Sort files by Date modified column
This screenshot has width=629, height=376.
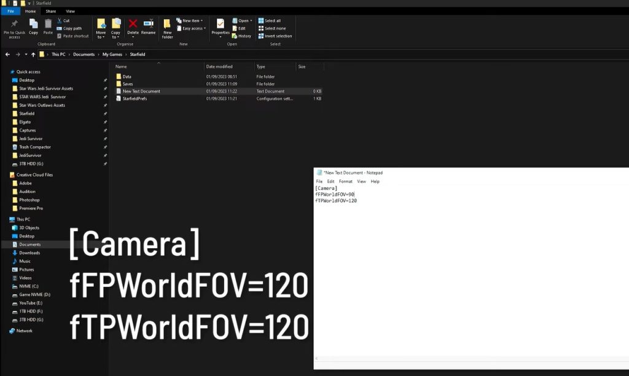(x=219, y=66)
